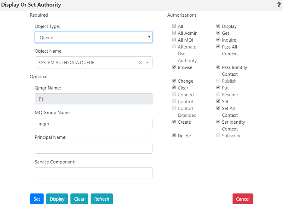283x205 pixels.
Task: Click the red Cancel button
Action: tap(243, 199)
